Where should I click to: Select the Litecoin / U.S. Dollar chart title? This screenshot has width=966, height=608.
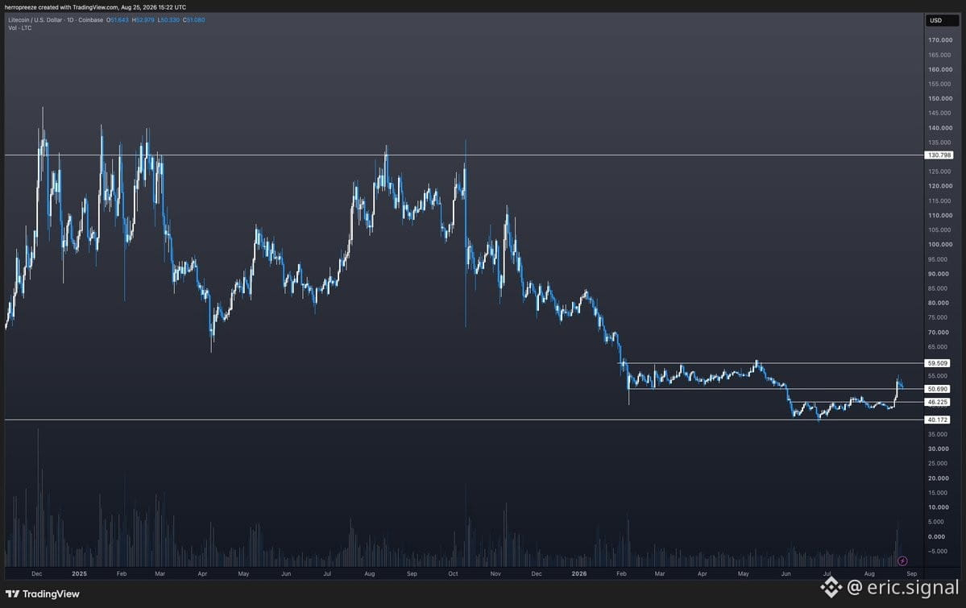click(56, 19)
